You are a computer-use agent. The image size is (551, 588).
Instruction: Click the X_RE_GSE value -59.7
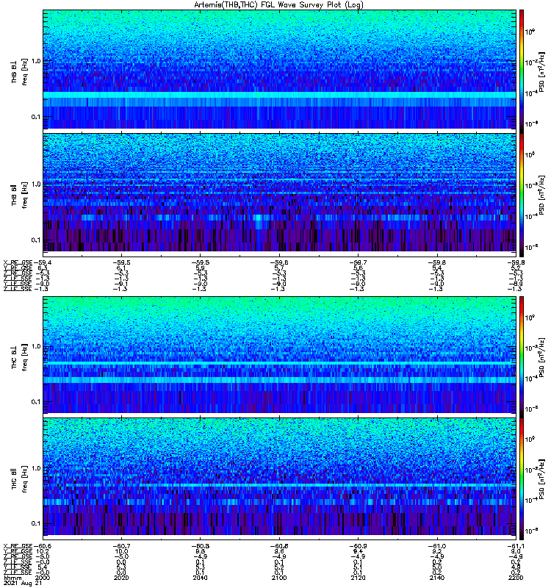click(359, 262)
